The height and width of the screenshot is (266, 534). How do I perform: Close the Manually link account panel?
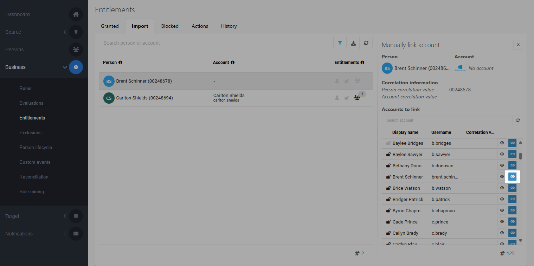pos(518,45)
